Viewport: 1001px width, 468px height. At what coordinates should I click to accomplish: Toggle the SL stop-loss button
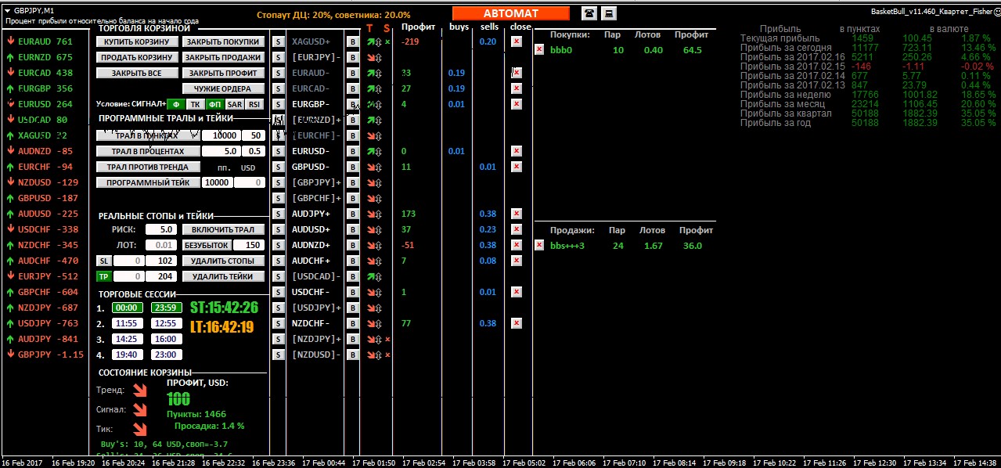pos(103,261)
